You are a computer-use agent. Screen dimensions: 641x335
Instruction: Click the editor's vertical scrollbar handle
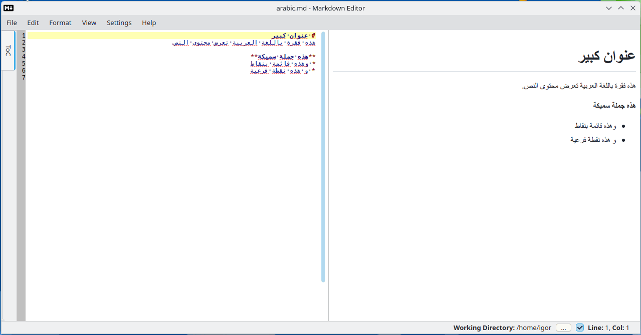click(323, 156)
